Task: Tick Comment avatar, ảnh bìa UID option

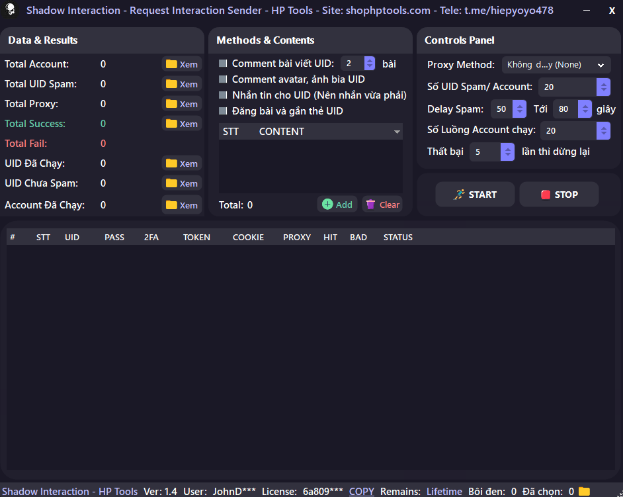Action: coord(224,79)
